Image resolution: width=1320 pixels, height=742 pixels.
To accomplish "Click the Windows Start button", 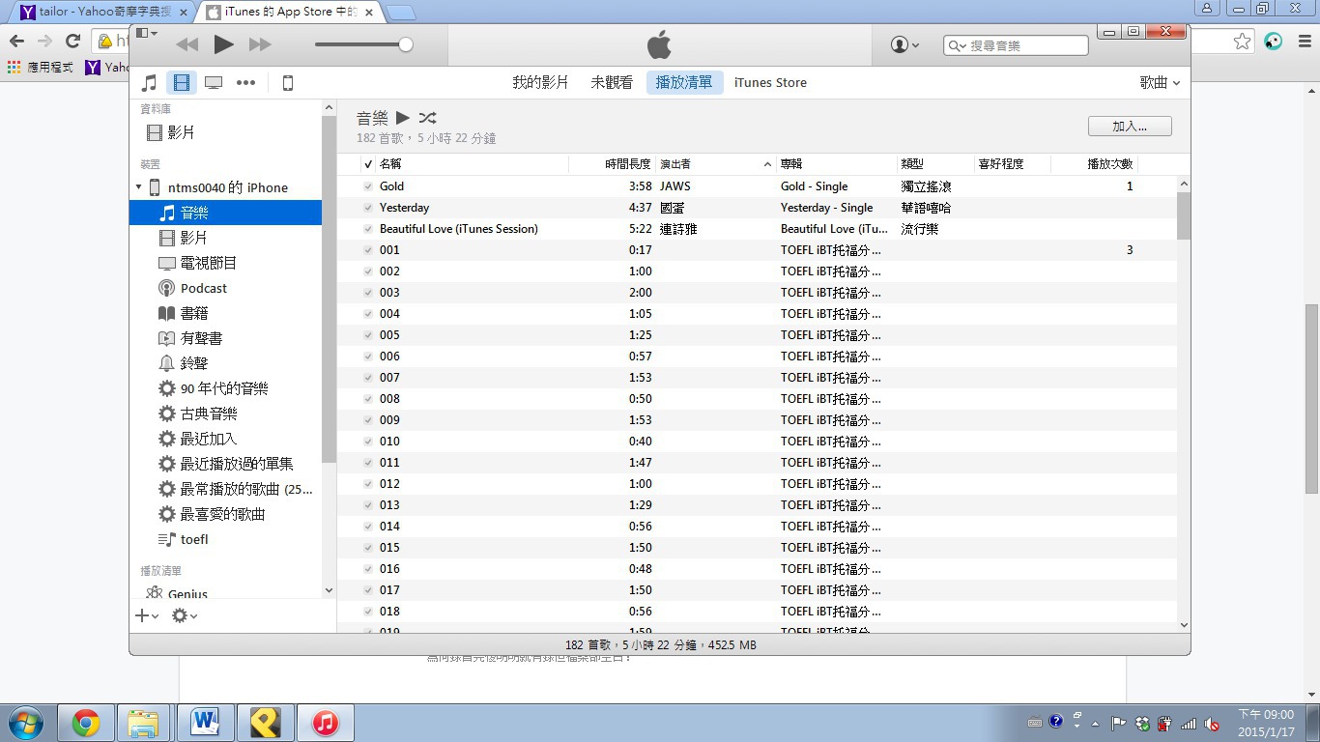I will tap(26, 723).
